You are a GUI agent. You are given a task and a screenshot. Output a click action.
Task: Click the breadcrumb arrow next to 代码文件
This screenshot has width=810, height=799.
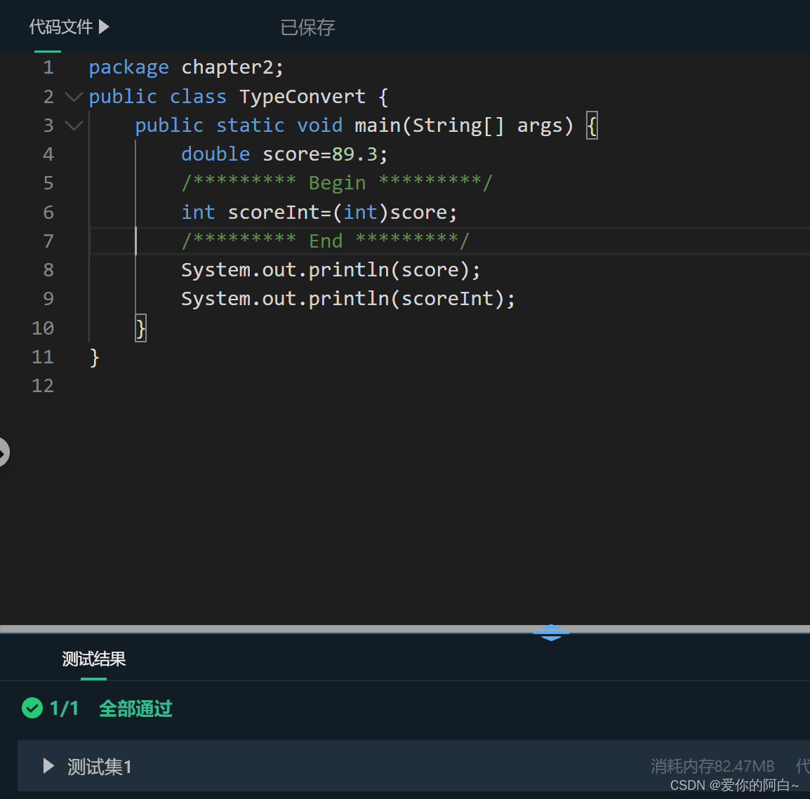coord(104,26)
